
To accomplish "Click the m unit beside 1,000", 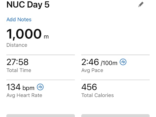I will point(46,36).
